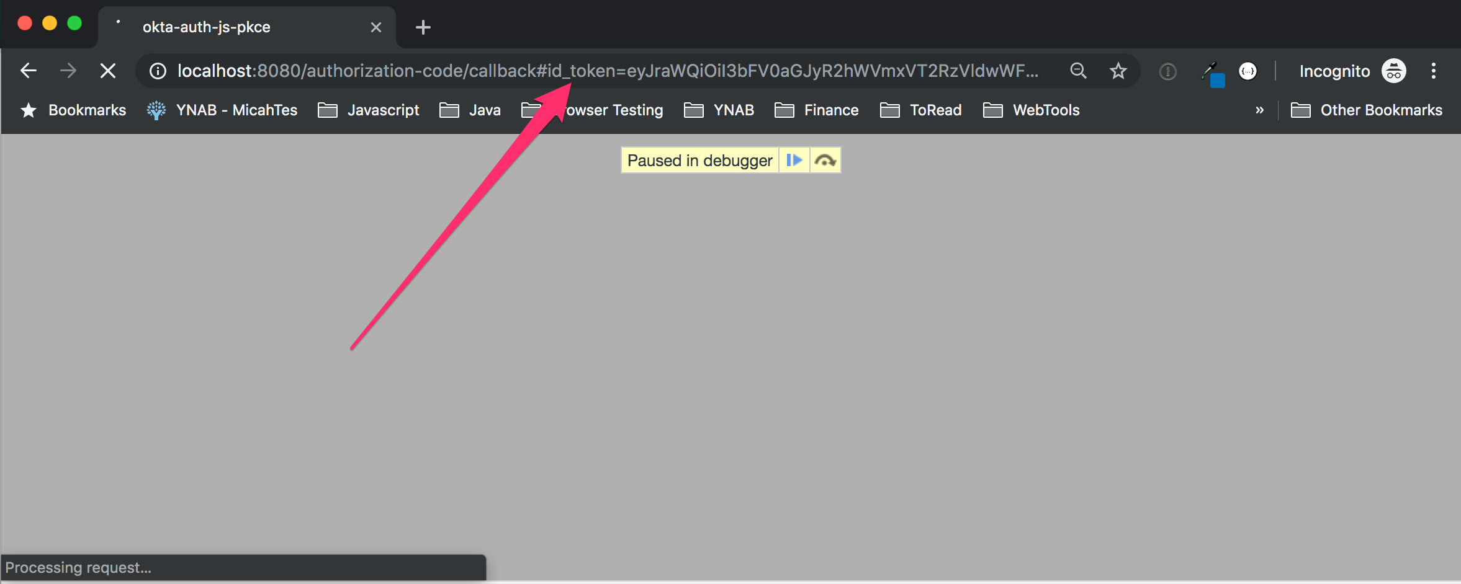Click the Incognito profile icon

tap(1393, 71)
